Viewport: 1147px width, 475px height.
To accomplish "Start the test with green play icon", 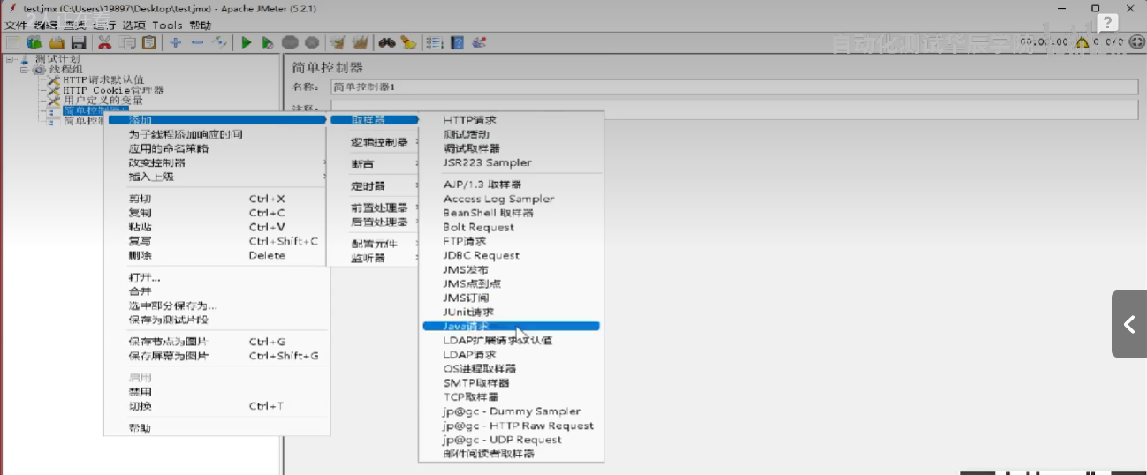I will tap(247, 42).
